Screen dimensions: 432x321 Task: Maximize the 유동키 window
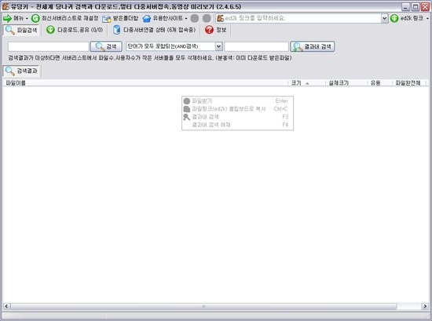tap(416, 6)
